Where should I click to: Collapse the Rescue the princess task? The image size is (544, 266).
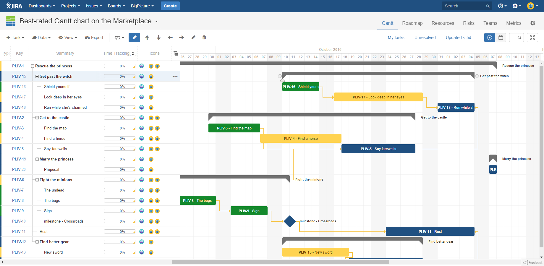coord(33,66)
